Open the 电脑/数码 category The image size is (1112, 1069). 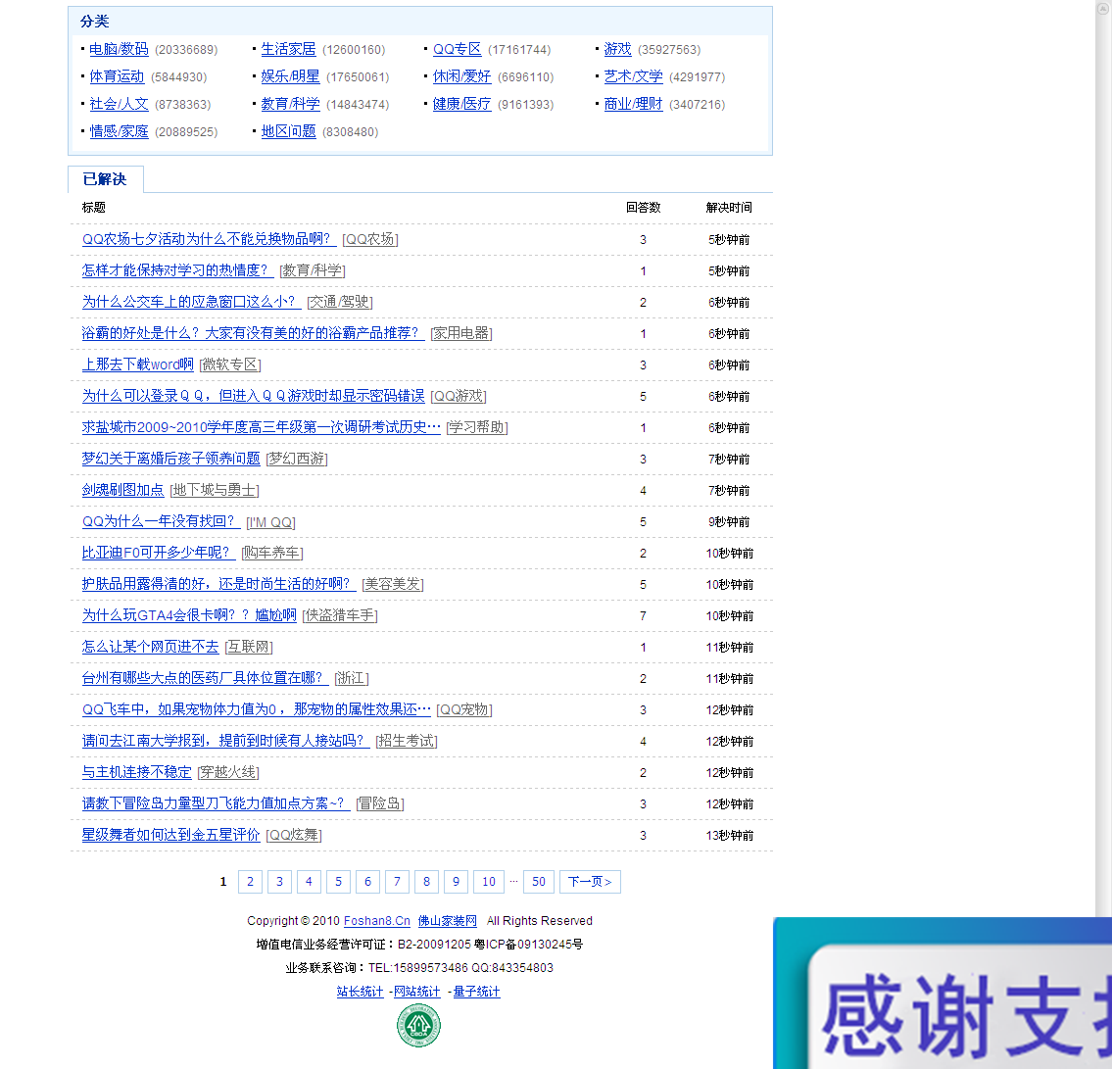coord(120,49)
